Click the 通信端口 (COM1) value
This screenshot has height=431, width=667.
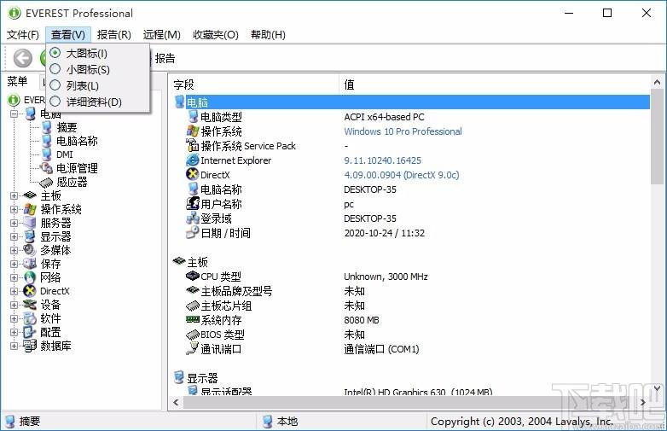click(x=381, y=349)
